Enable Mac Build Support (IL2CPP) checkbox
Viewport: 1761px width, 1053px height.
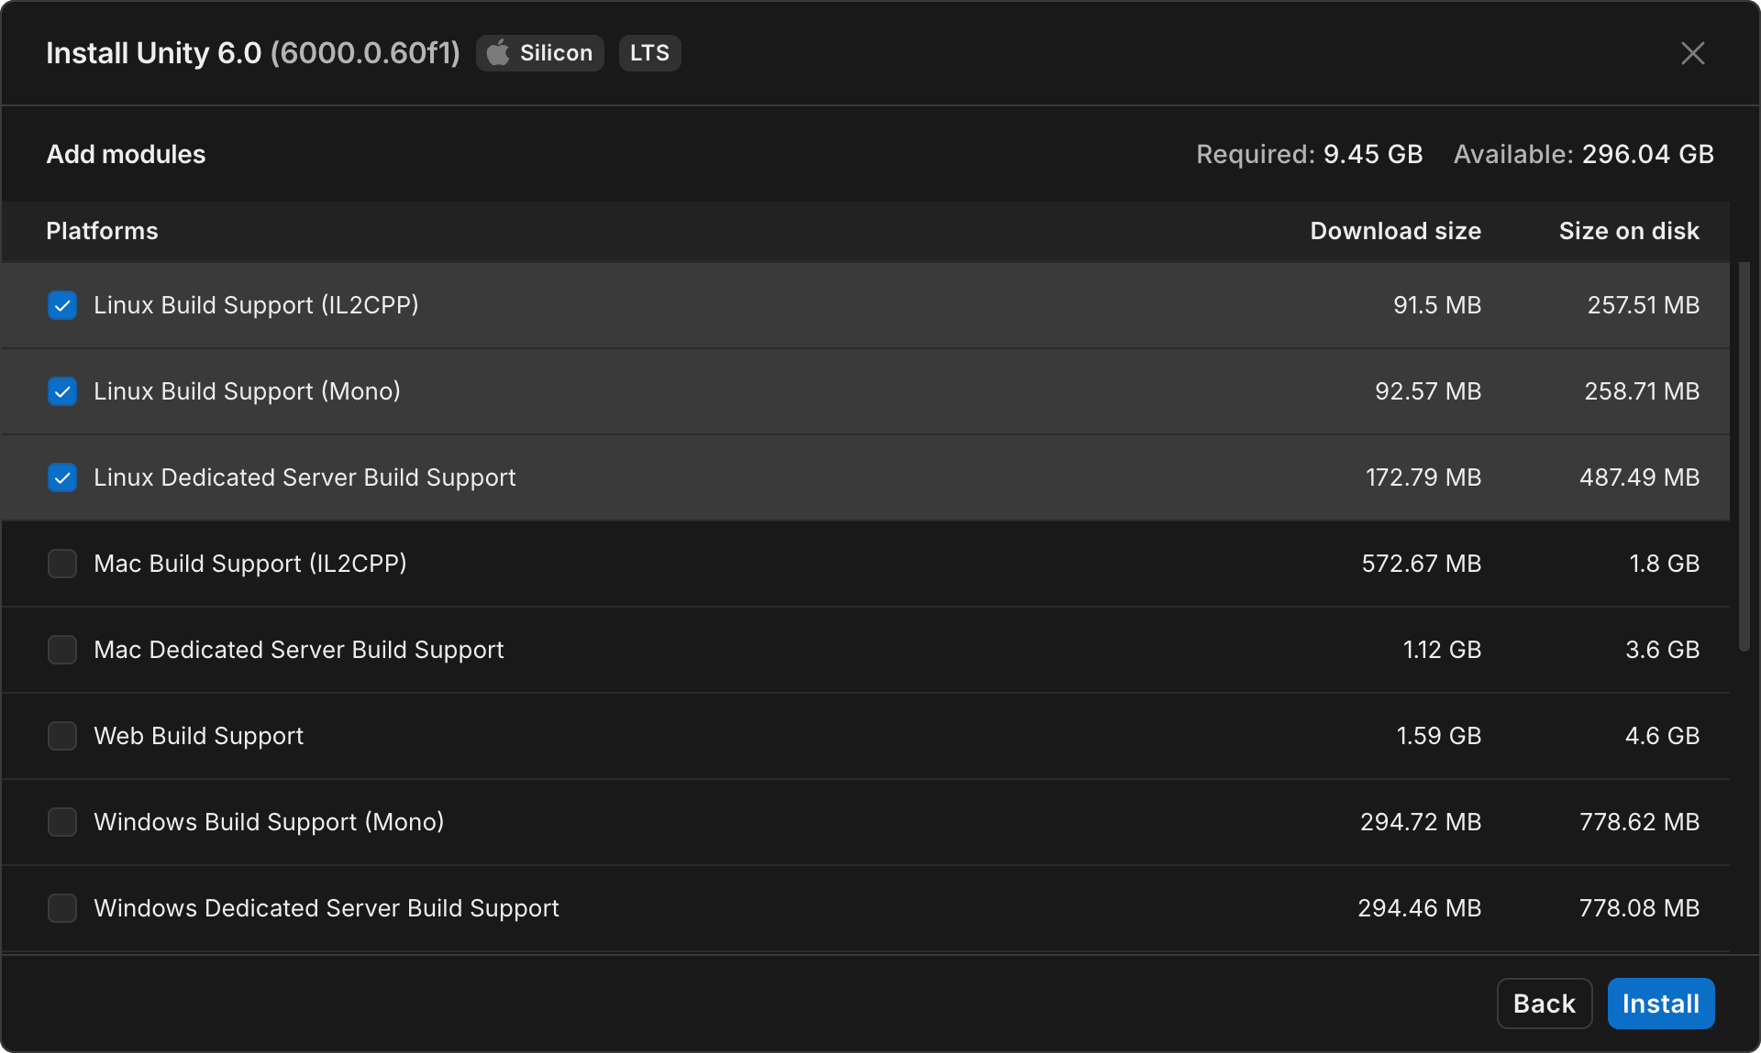point(62,564)
